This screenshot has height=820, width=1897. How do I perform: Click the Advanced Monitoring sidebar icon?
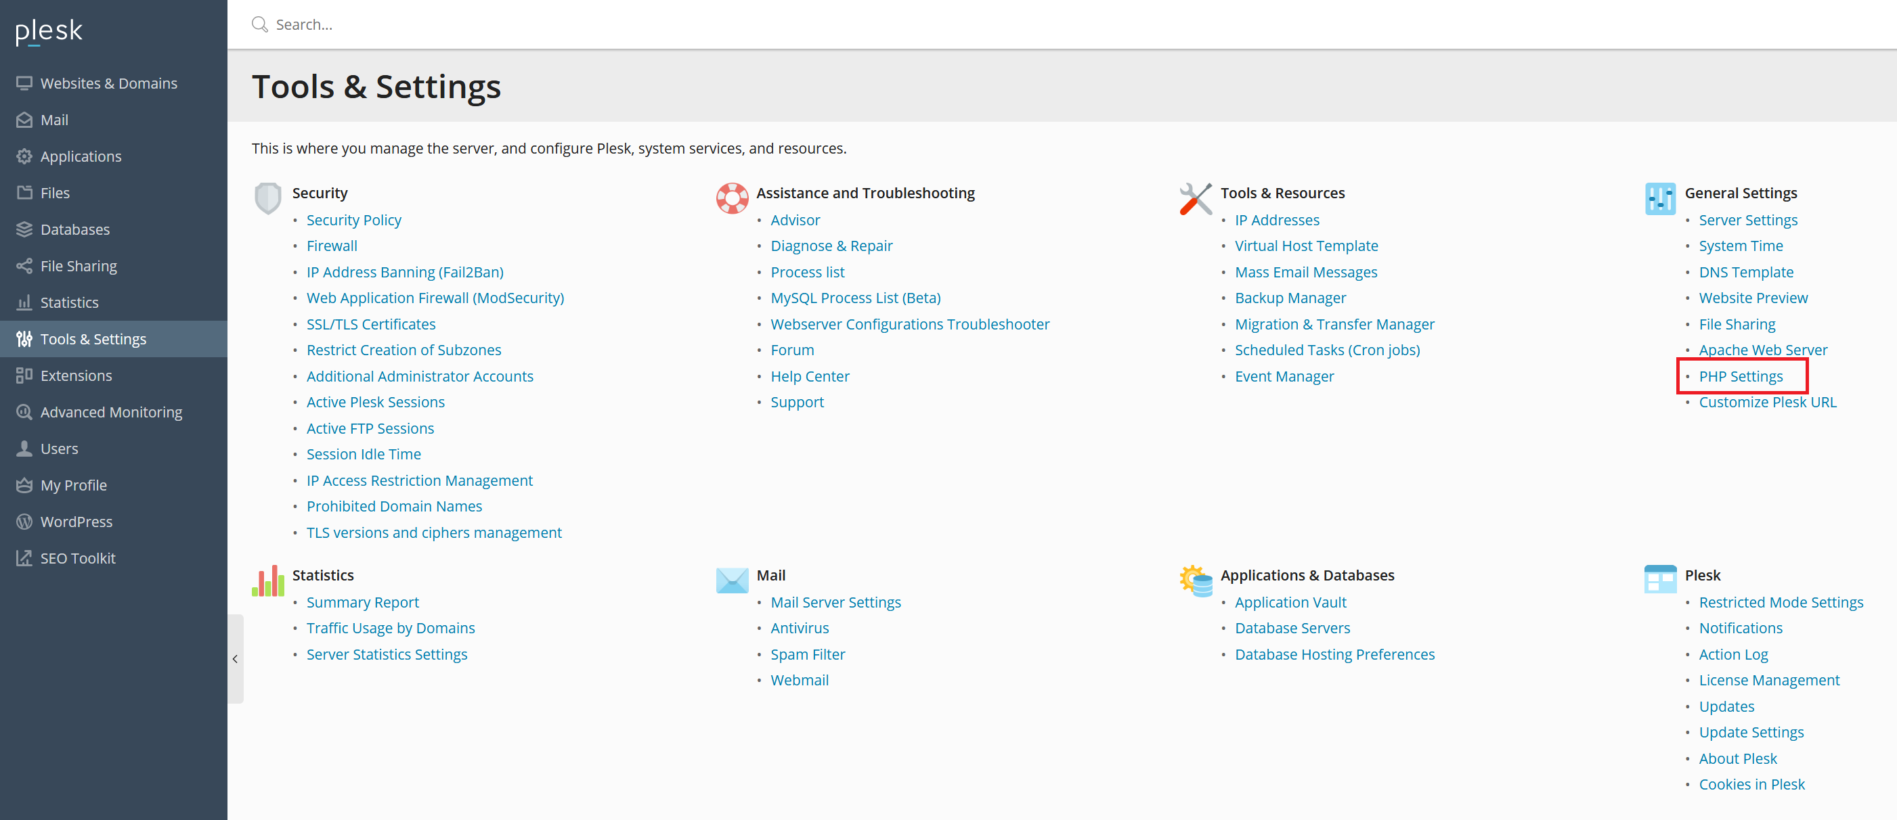click(x=24, y=412)
